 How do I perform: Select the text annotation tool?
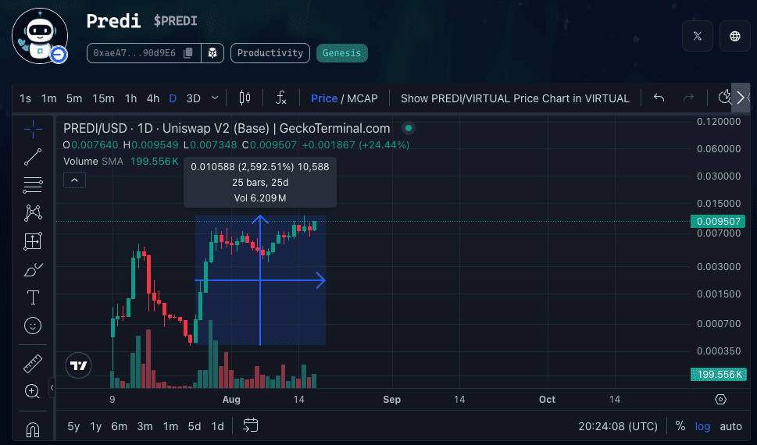click(33, 297)
